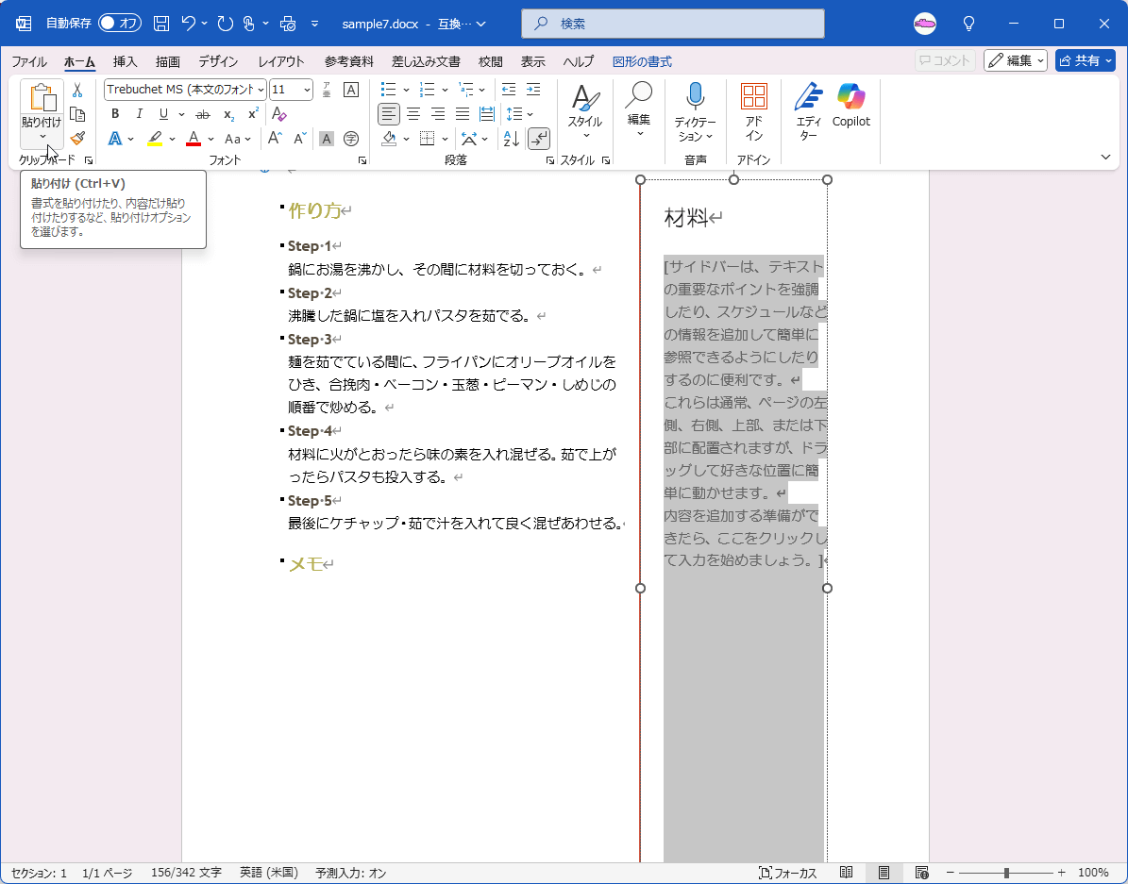Image resolution: width=1128 pixels, height=884 pixels.
Task: Click the Focus (フォーカス) button in status bar
Action: [x=787, y=873]
